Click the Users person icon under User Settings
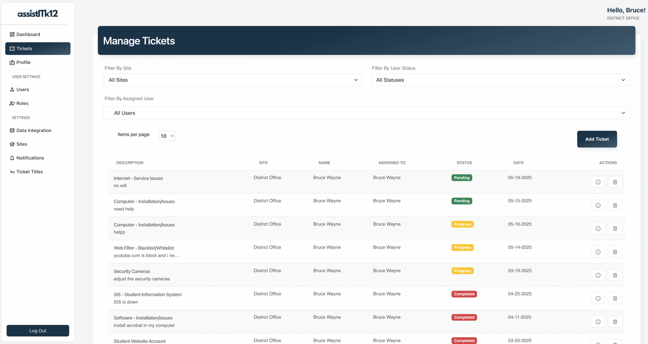This screenshot has width=648, height=344. pos(12,89)
